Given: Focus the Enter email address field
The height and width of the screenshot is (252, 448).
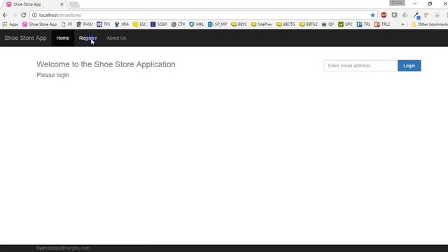Looking at the screenshot, I should pos(360,66).
